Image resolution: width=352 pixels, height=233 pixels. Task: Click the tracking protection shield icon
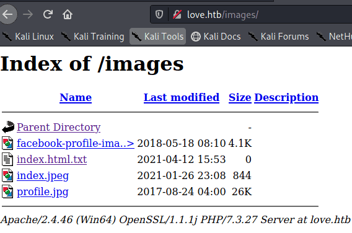tap(159, 15)
